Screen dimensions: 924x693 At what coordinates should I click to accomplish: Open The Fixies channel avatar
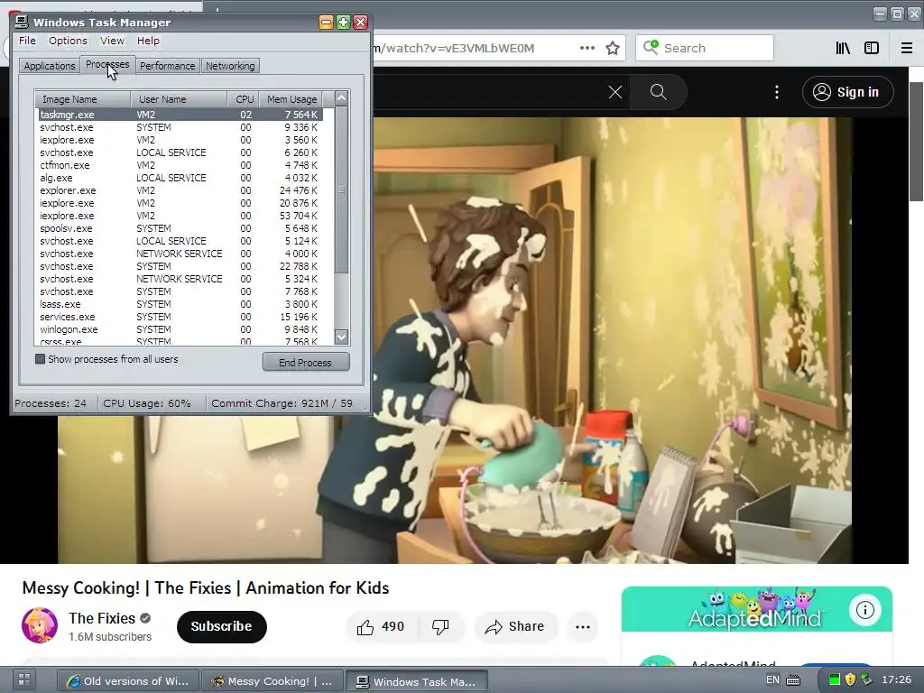(40, 626)
